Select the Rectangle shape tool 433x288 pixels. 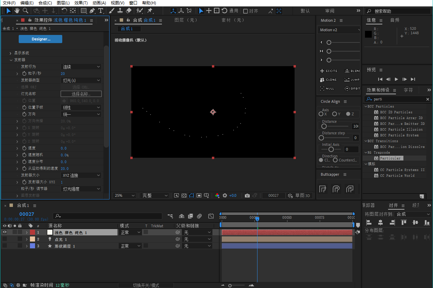click(x=83, y=11)
